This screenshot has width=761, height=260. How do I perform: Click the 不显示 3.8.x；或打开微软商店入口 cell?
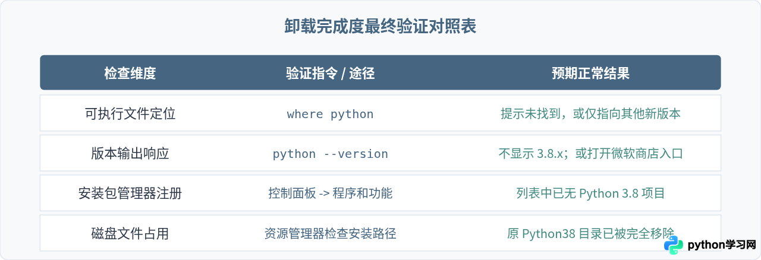(x=590, y=153)
